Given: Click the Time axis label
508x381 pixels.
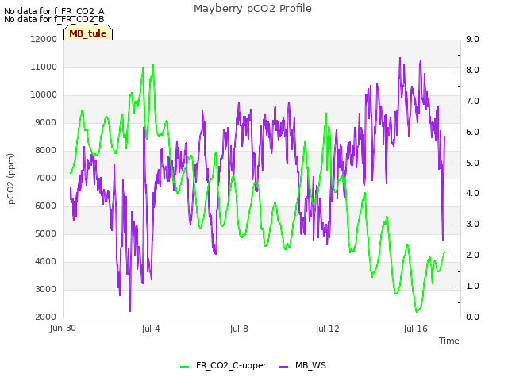Looking at the screenshot, I should 449,341.
